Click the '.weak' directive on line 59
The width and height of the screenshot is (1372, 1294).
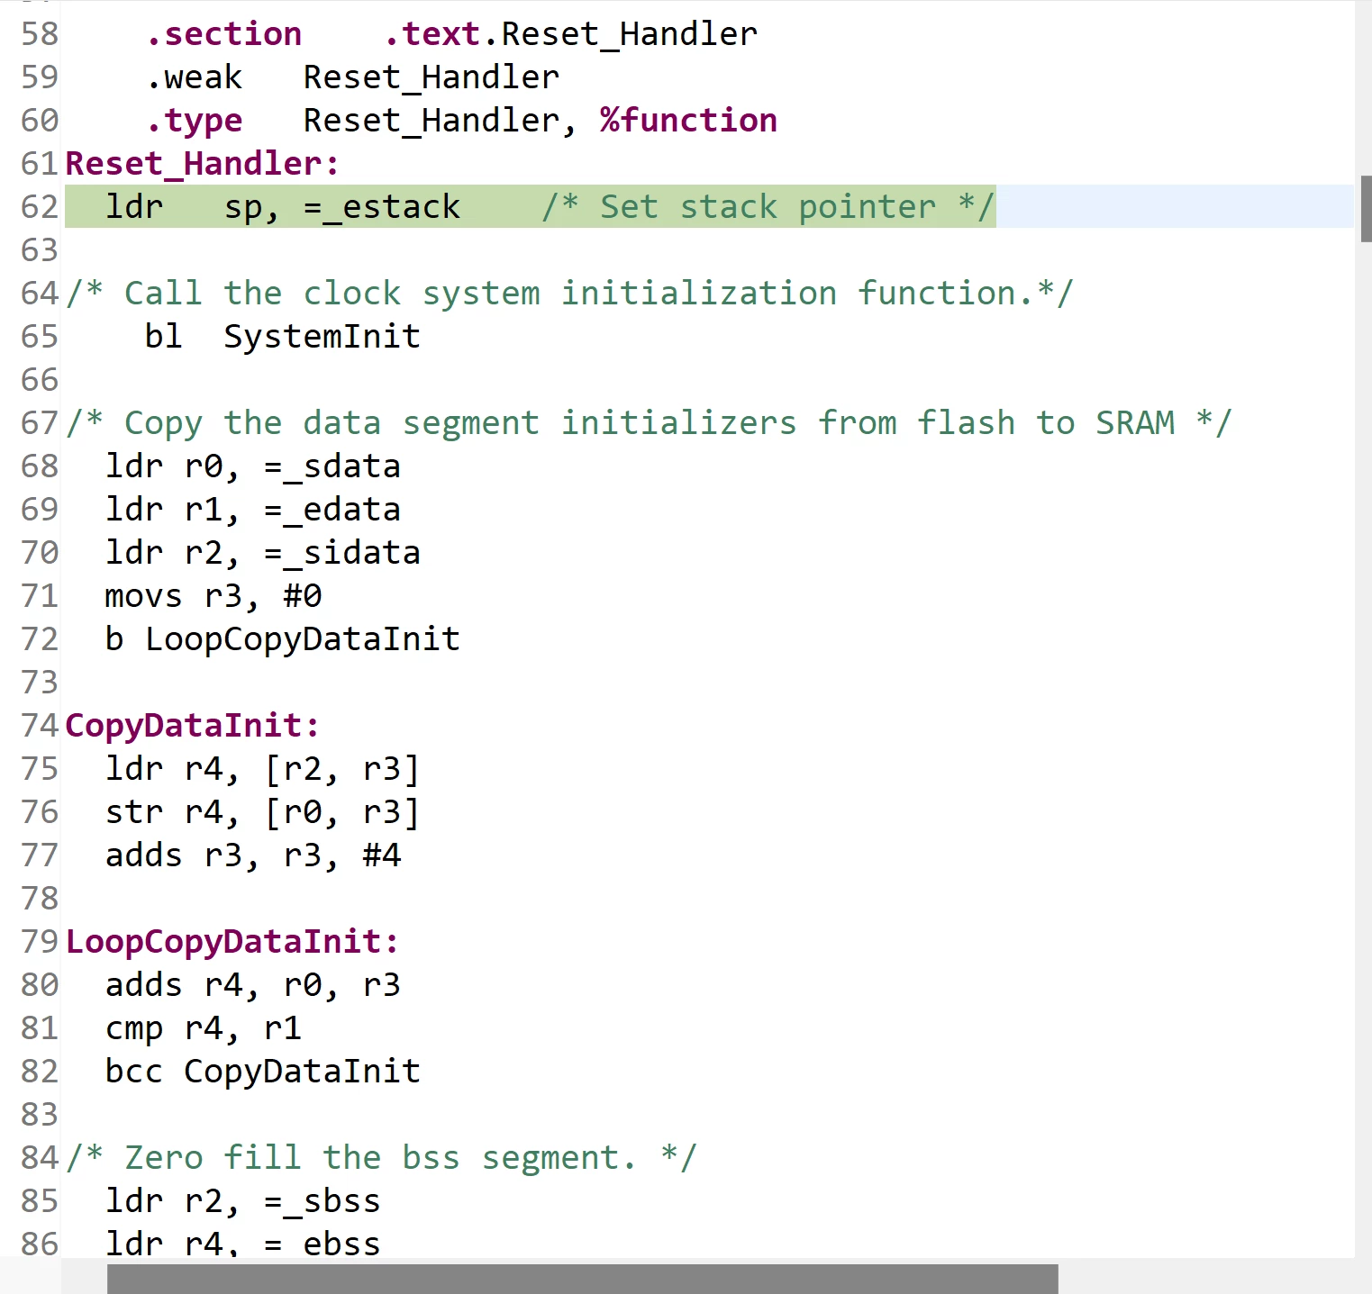195,77
